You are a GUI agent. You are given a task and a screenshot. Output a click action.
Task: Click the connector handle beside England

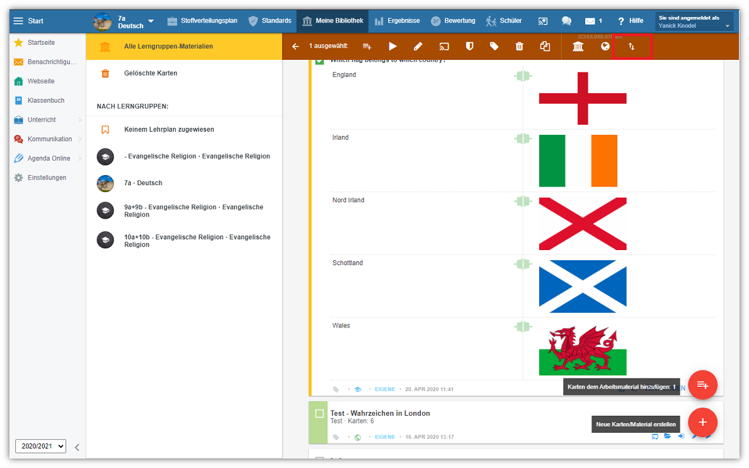523,76
